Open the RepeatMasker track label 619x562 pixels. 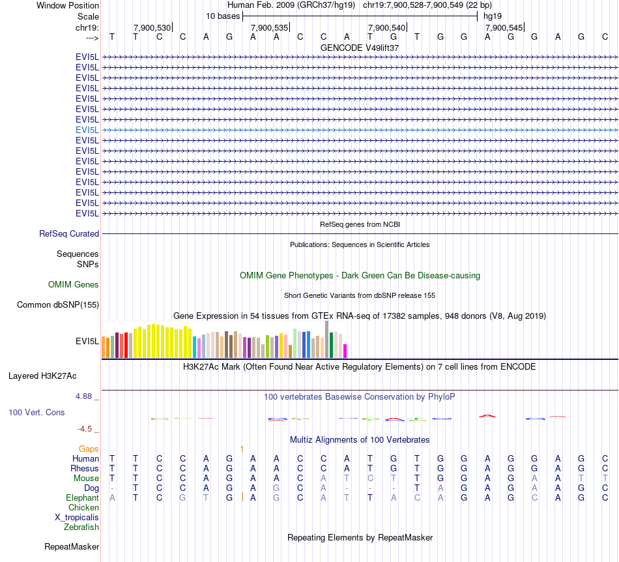pos(72,547)
